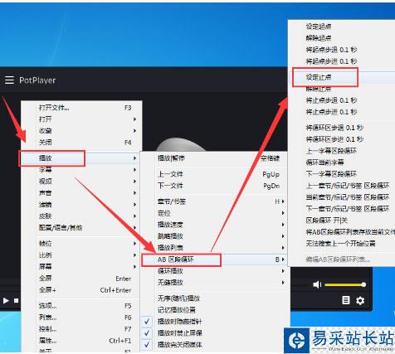Expand the 视频 submenu
This screenshot has height=354, width=395.
pos(81,181)
